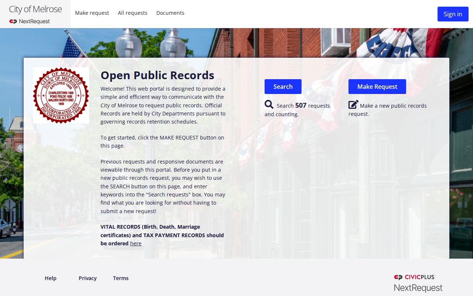Click the City of Melrose site title
Image resolution: width=473 pixels, height=296 pixels.
coord(35,9)
